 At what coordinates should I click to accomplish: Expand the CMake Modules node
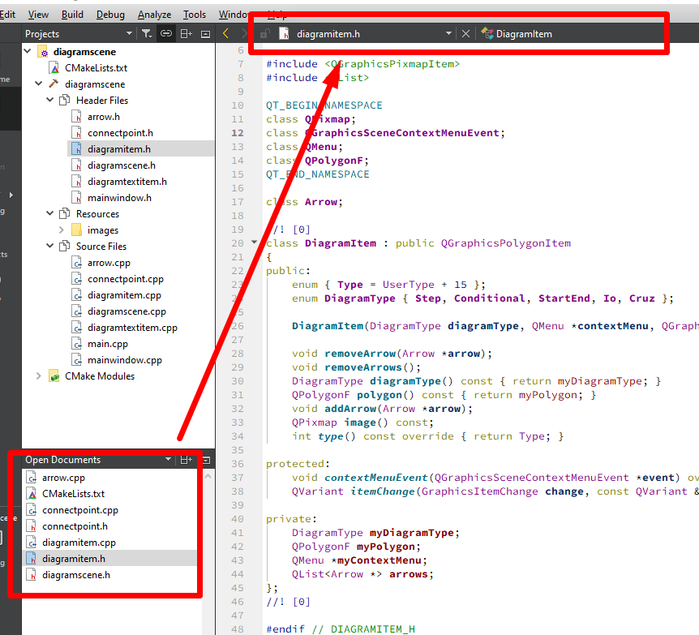pos(39,376)
